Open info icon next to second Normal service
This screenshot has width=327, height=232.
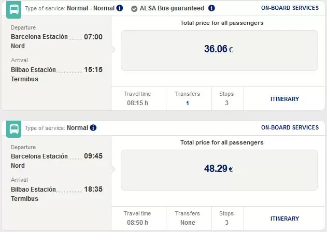point(93,127)
